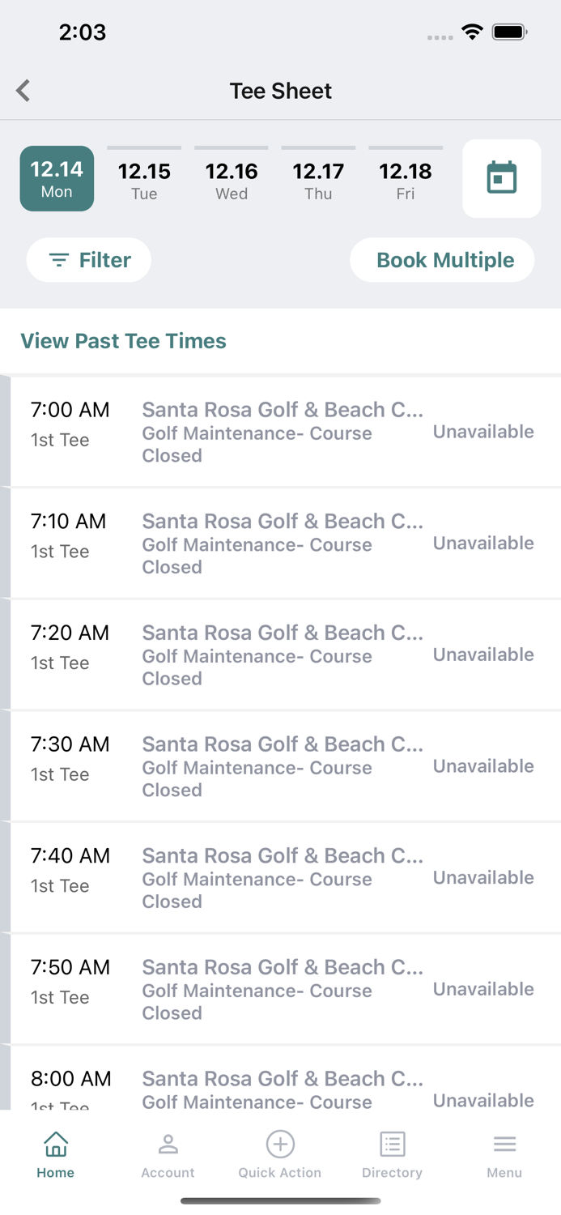Open View Past Tee Times
Image resolution: width=561 pixels, height=1215 pixels.
pyautogui.click(x=123, y=341)
